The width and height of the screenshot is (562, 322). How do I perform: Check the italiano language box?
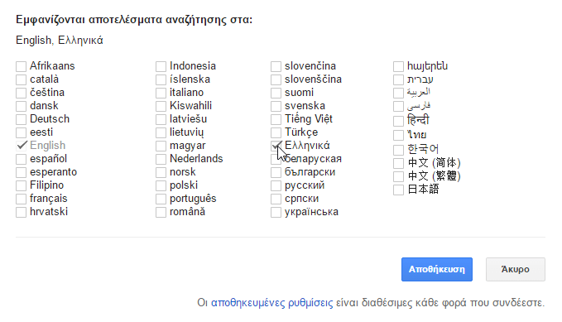pyautogui.click(x=161, y=93)
